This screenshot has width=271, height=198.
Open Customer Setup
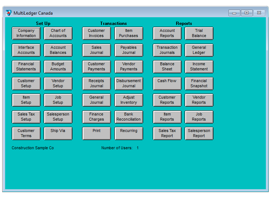(26, 84)
